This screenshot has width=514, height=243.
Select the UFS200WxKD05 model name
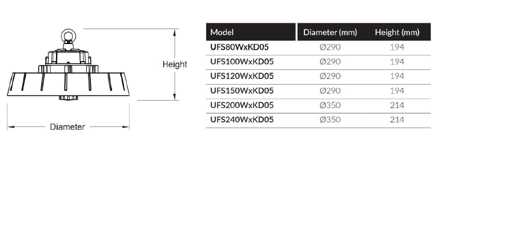[242, 105]
